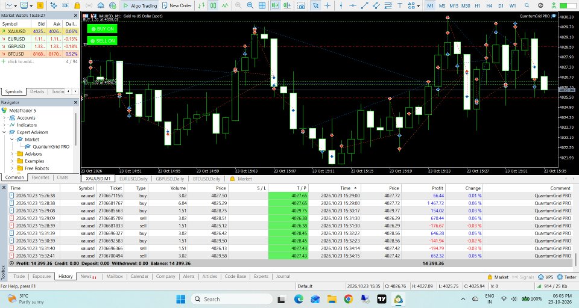Switch to the Trade toolbox tab

click(x=19, y=276)
